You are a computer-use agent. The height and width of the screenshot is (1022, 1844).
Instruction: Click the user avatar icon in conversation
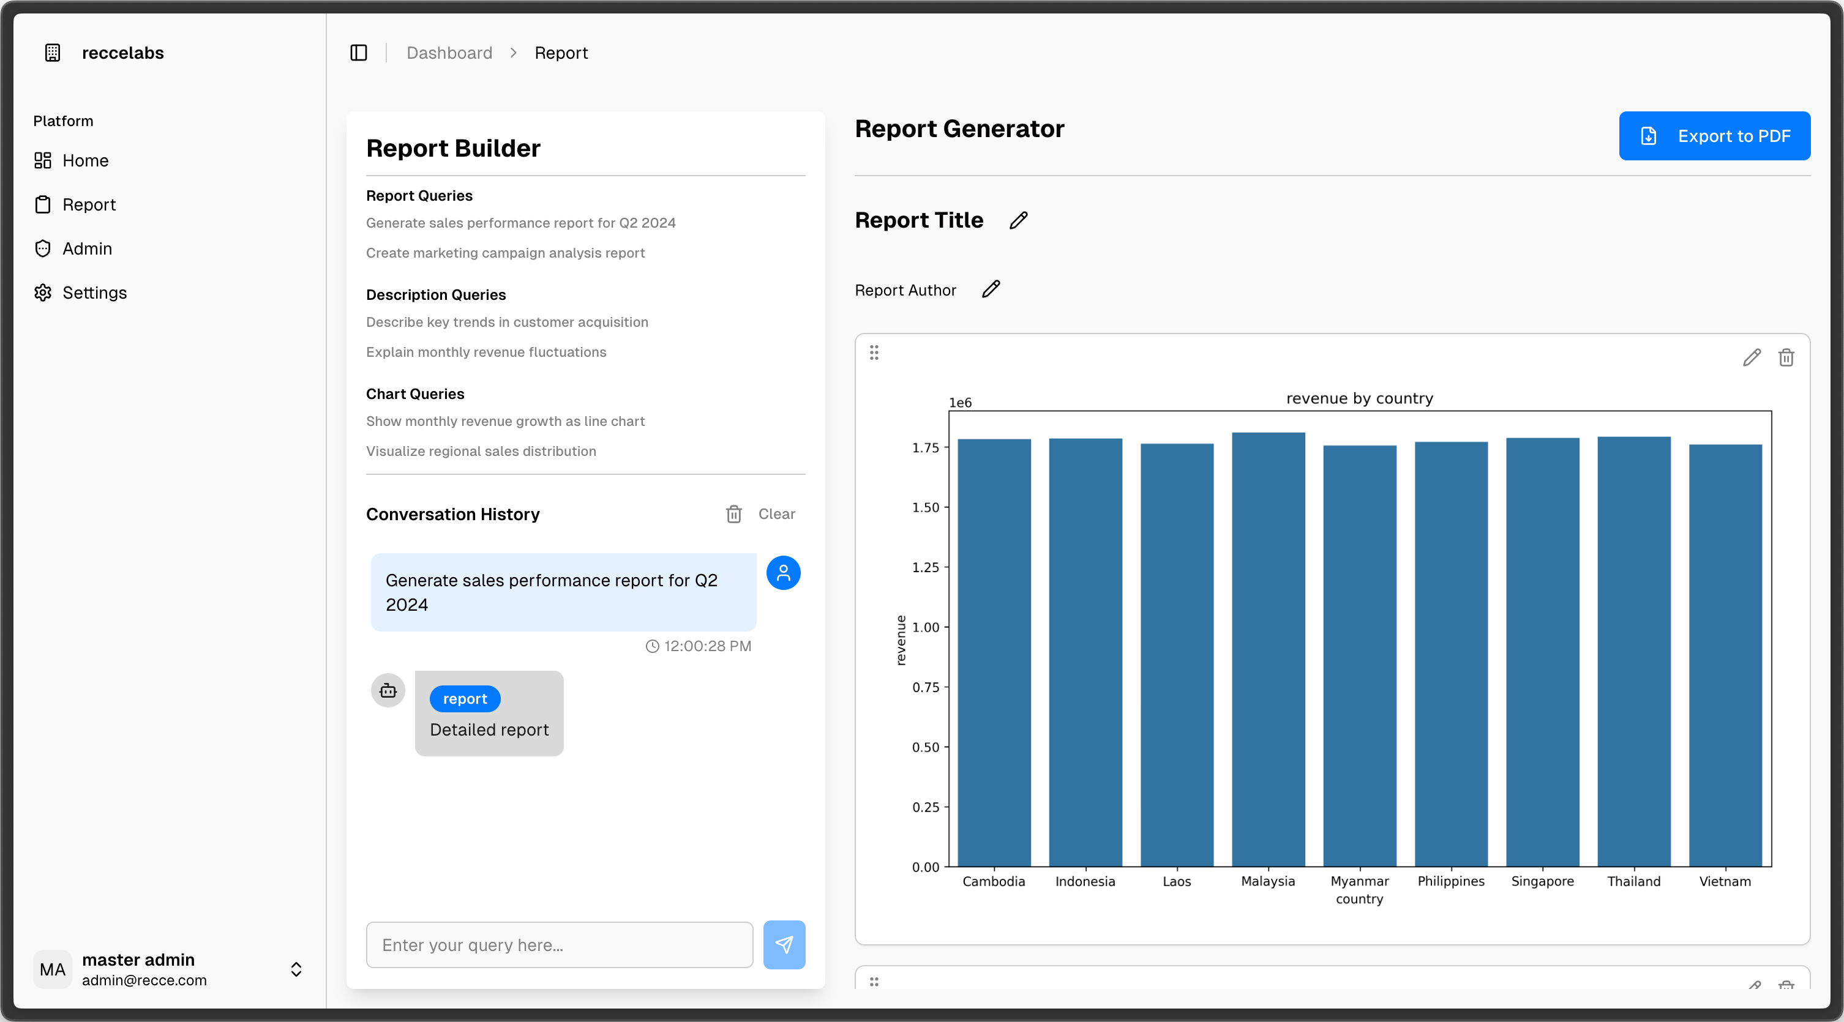[783, 573]
